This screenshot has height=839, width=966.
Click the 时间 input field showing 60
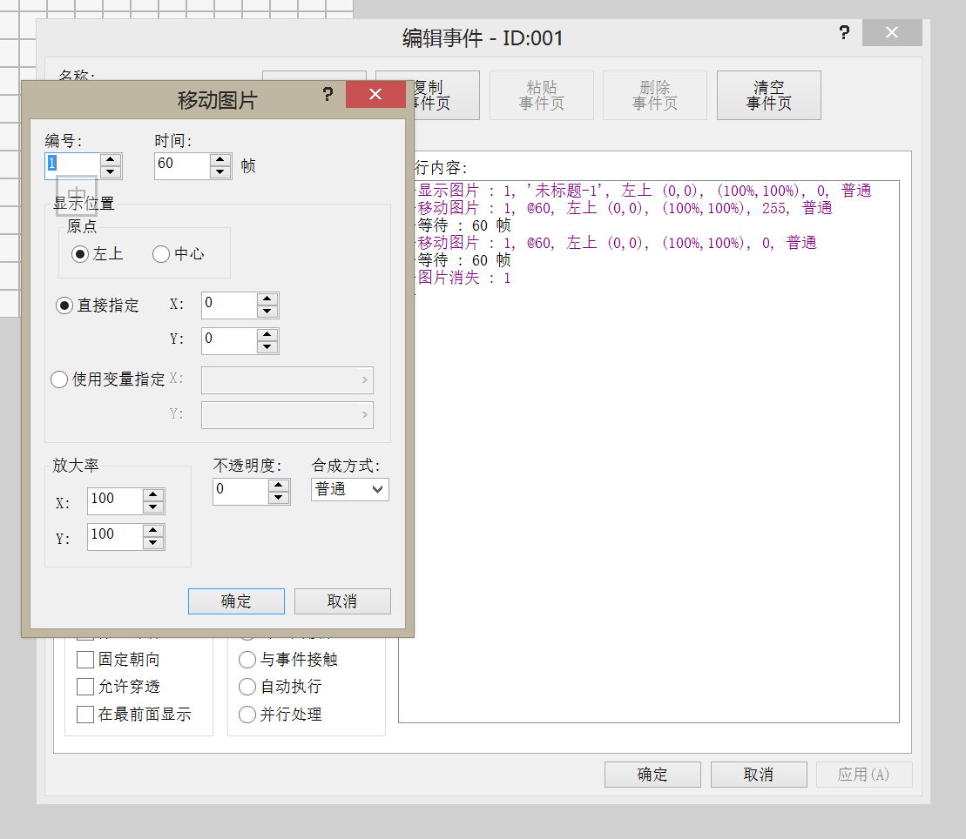[182, 166]
